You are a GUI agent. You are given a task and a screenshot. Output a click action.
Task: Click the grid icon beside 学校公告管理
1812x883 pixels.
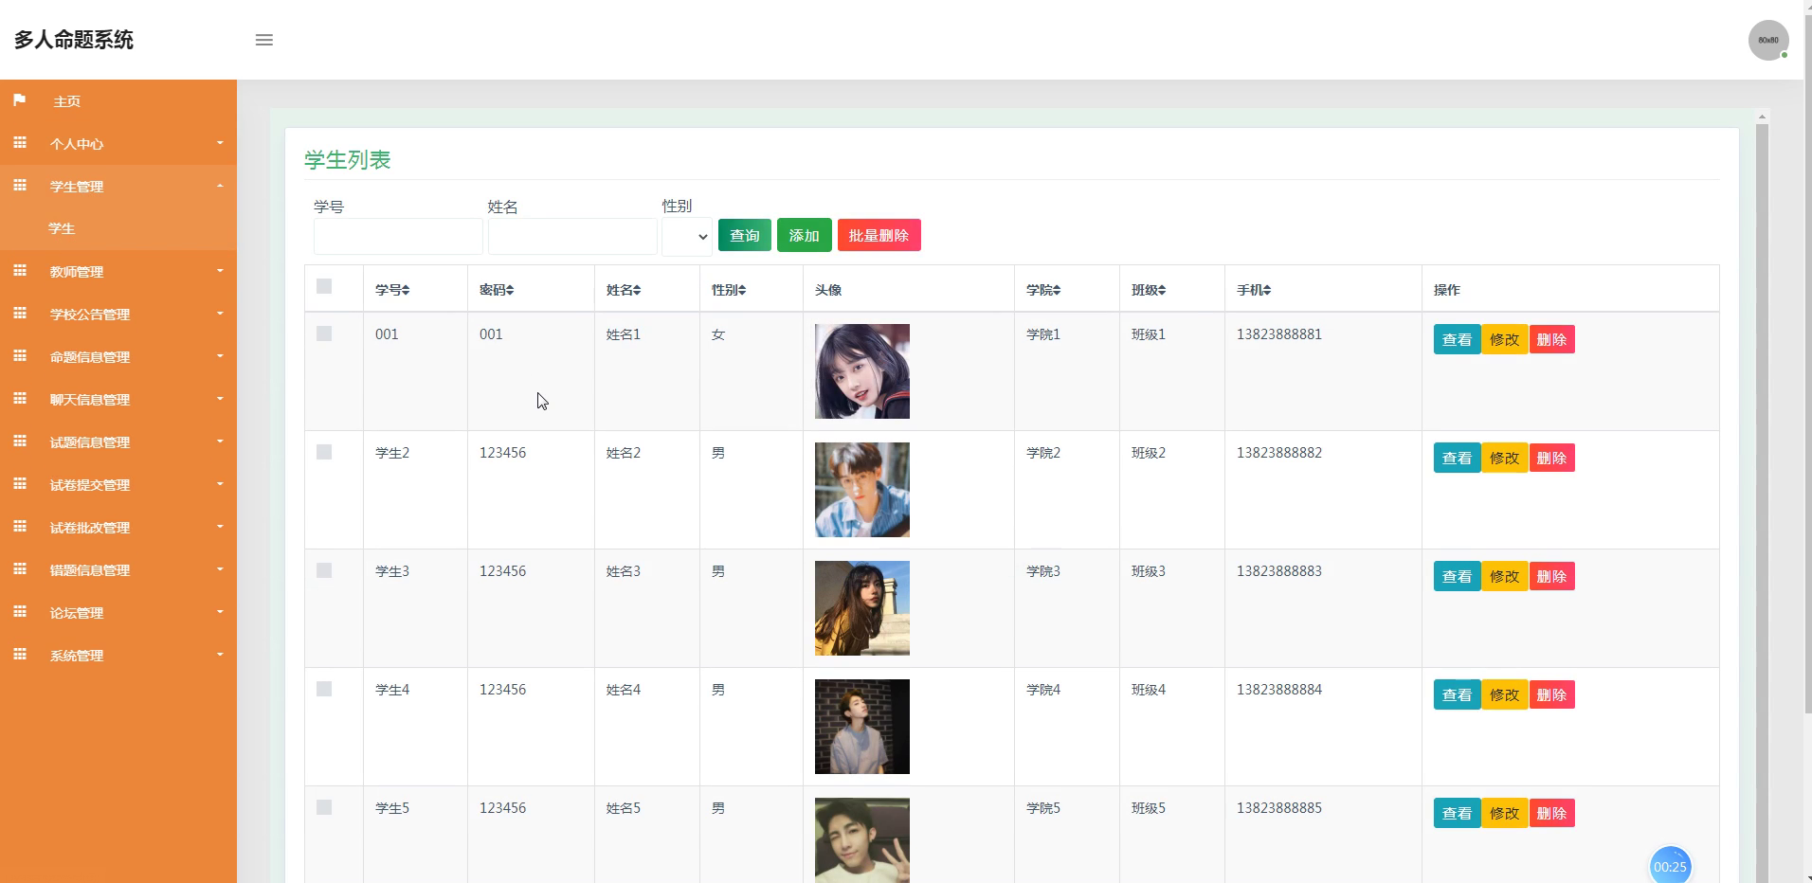click(20, 314)
